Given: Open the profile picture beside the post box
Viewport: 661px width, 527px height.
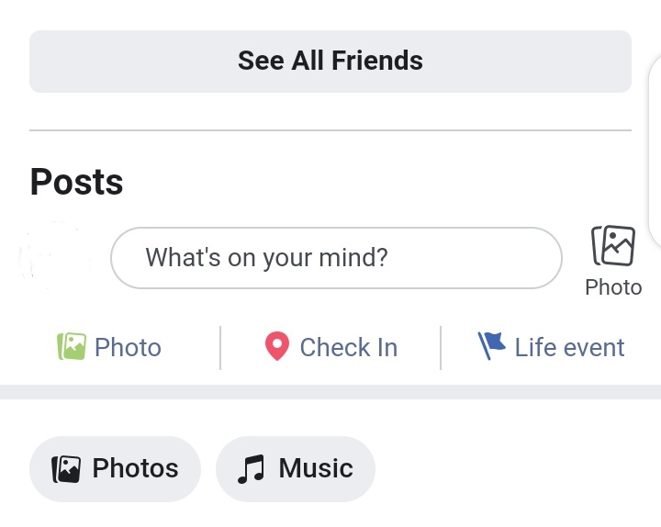Looking at the screenshot, I should click(x=57, y=258).
